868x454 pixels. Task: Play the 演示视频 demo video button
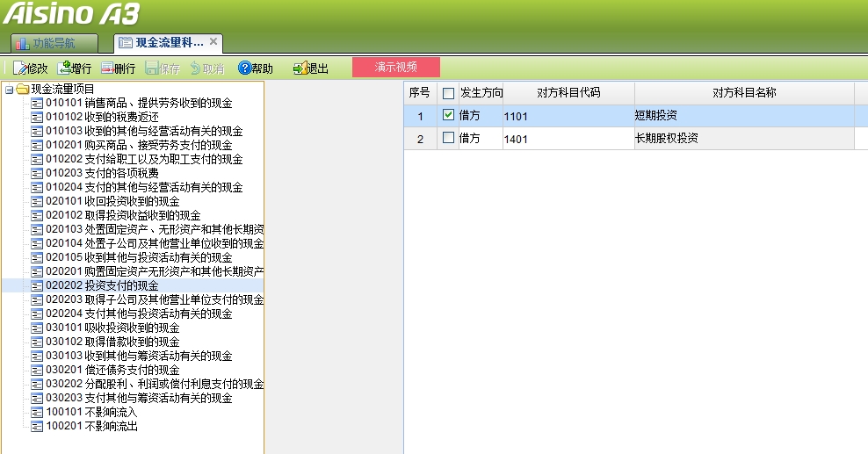coord(395,67)
